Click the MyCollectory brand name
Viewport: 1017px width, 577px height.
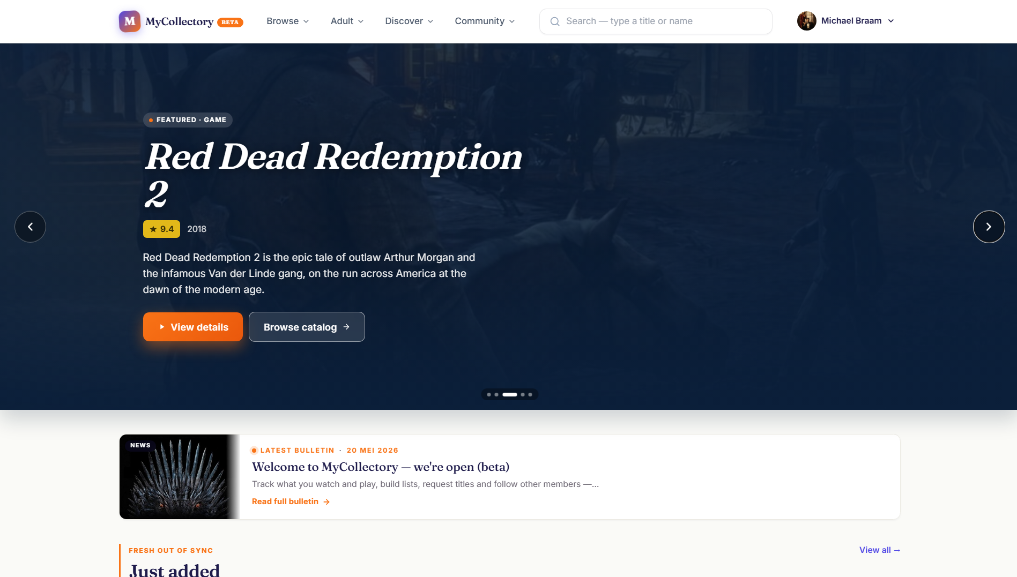[180, 21]
